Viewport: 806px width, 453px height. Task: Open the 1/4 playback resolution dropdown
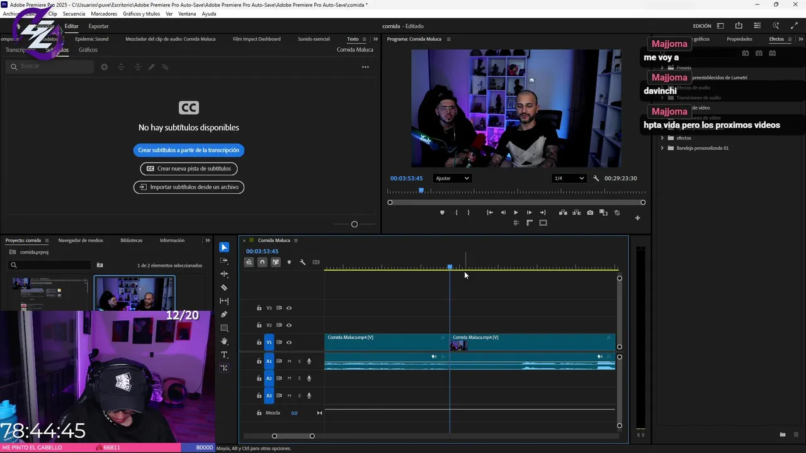tap(569, 178)
